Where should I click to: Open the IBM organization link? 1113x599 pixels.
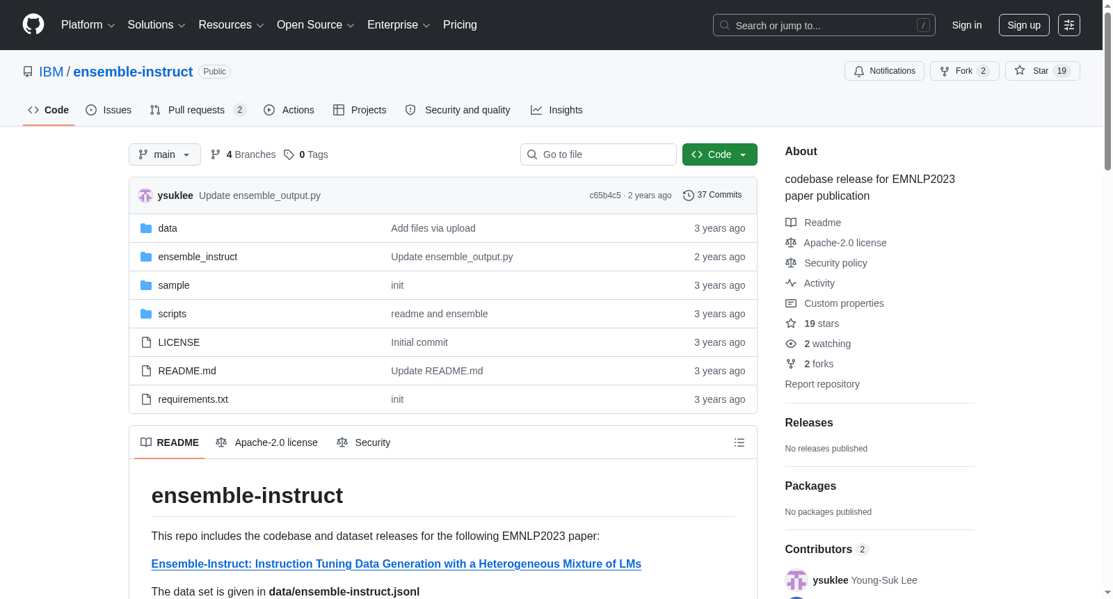click(51, 72)
